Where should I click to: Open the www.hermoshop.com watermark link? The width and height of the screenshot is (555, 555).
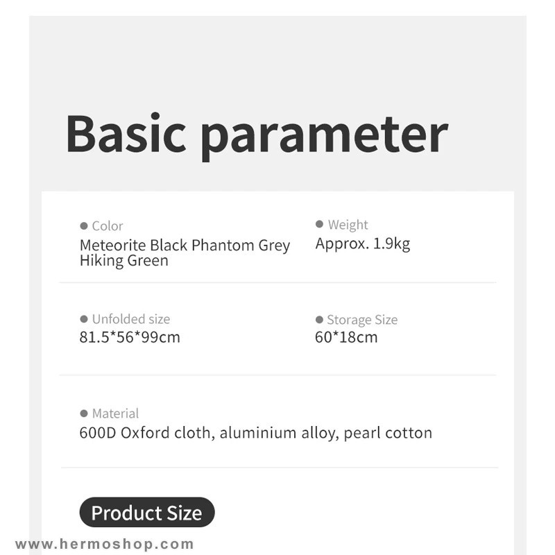coord(105,544)
